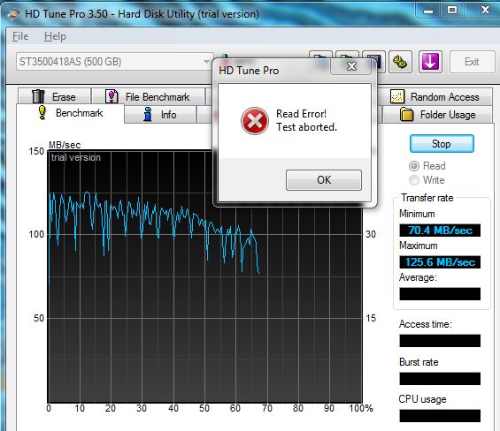500x431 pixels.
Task: Open the Help menu
Action: [55, 36]
